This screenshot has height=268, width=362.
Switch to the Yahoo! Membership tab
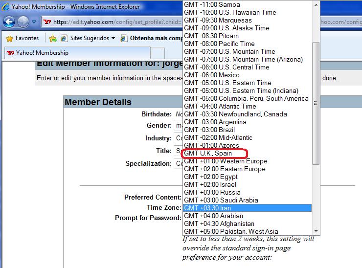coord(42,53)
